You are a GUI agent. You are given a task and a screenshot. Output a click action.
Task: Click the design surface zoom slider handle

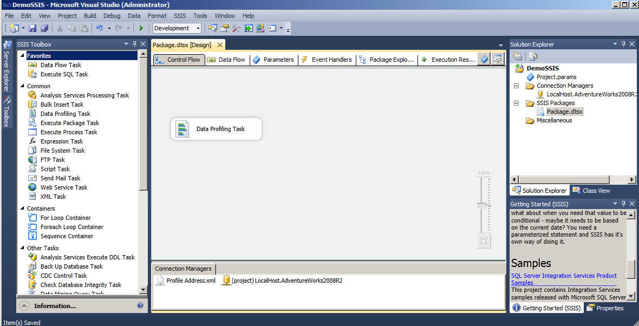pyautogui.click(x=483, y=206)
